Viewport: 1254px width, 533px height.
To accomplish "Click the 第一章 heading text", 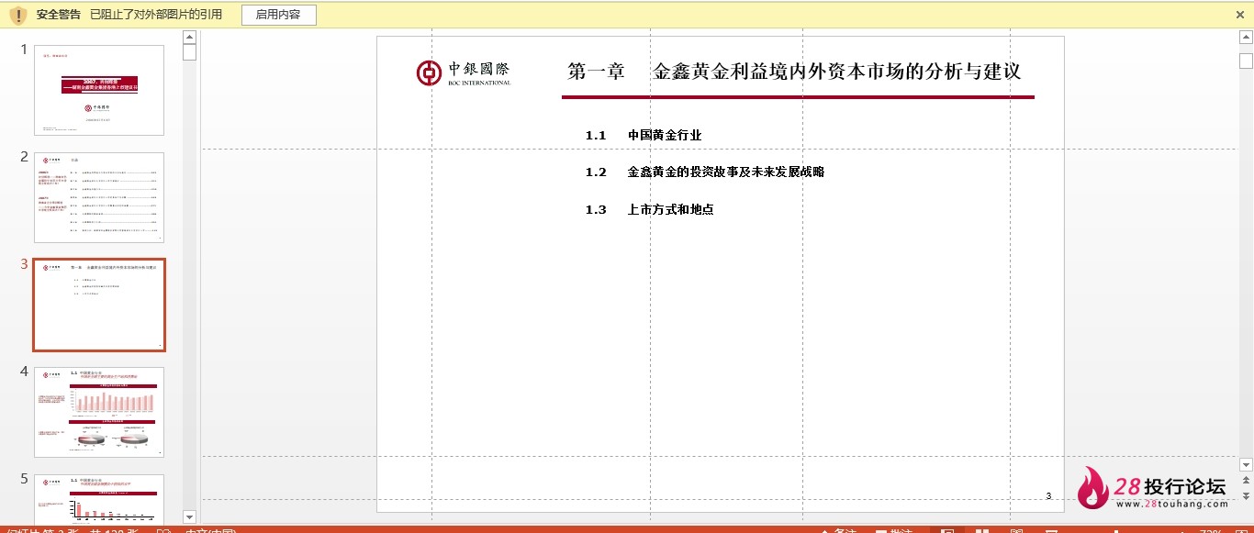I will [596, 72].
